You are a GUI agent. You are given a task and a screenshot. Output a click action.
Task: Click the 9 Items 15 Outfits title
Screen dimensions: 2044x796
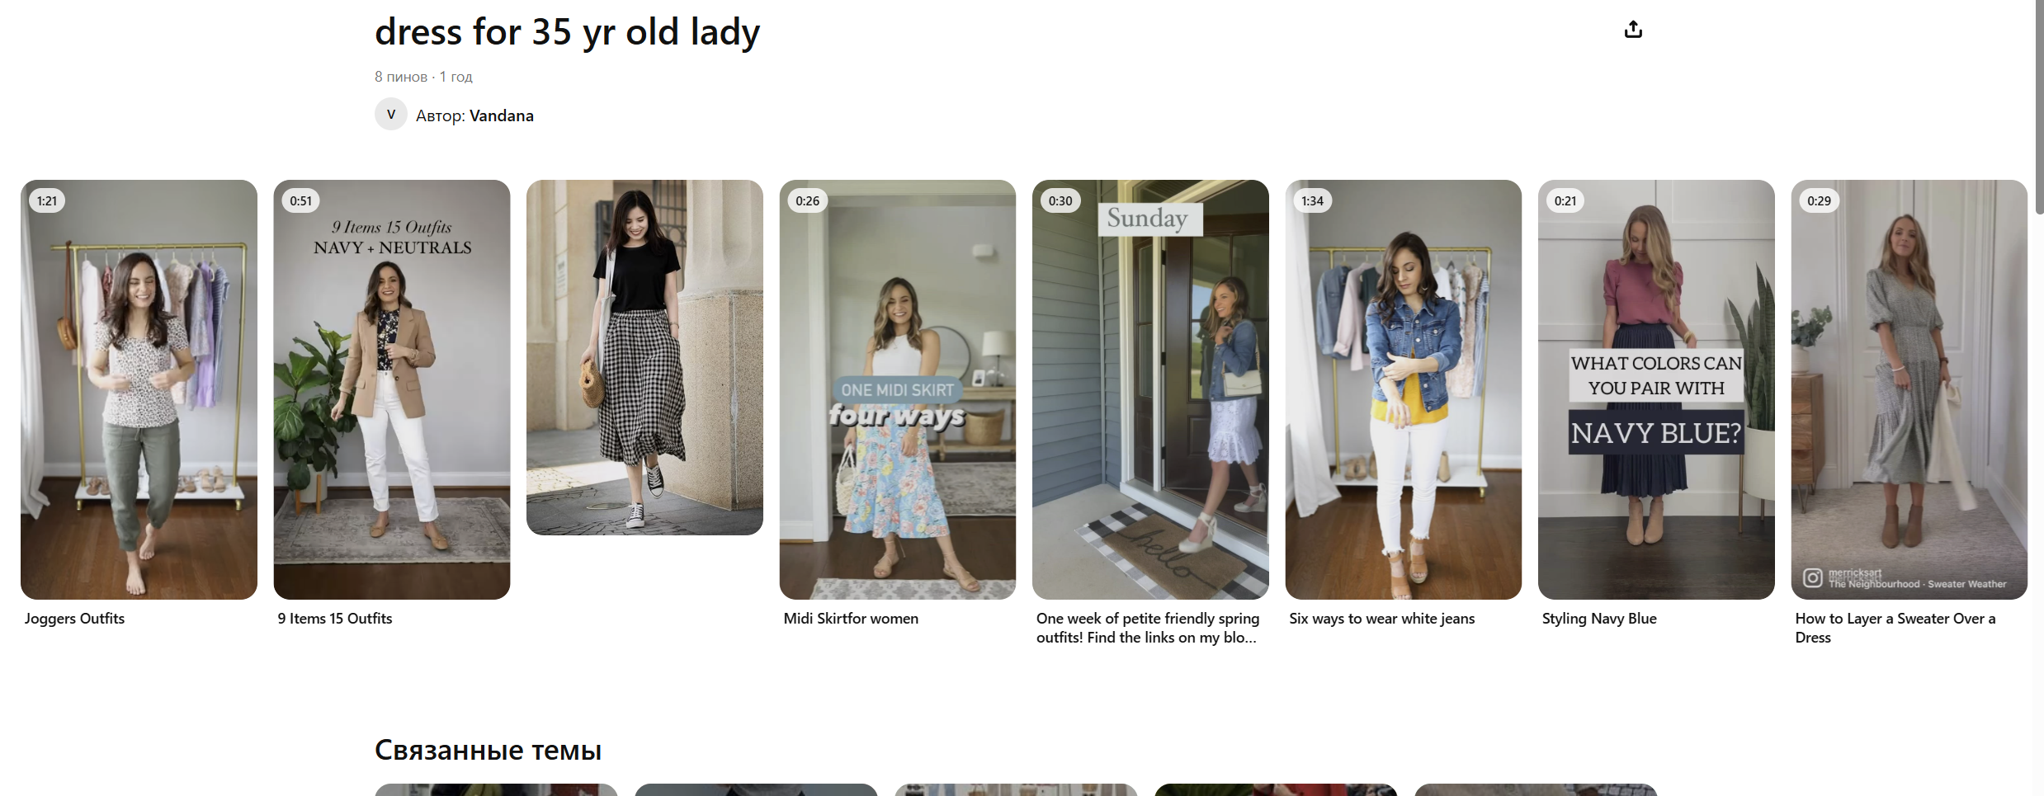pyautogui.click(x=335, y=619)
